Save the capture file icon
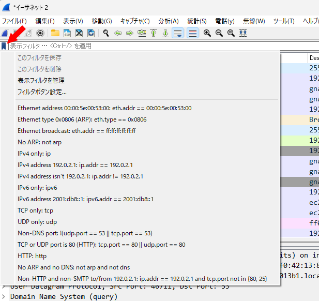The width and height of the screenshot is (319, 301). pyautogui.click(x=67, y=33)
